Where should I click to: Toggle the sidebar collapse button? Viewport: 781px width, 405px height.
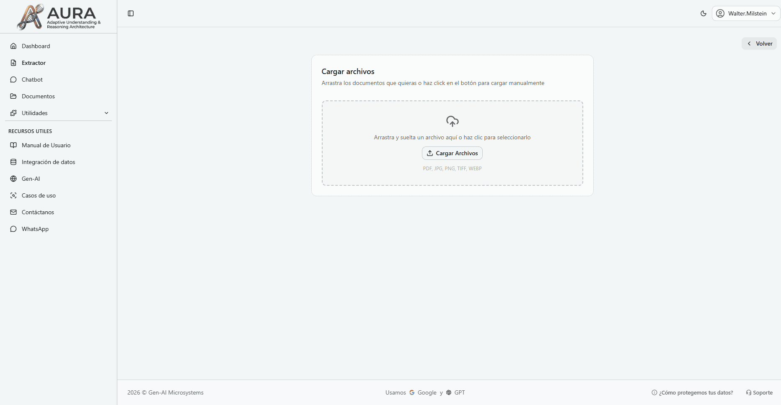click(x=131, y=13)
